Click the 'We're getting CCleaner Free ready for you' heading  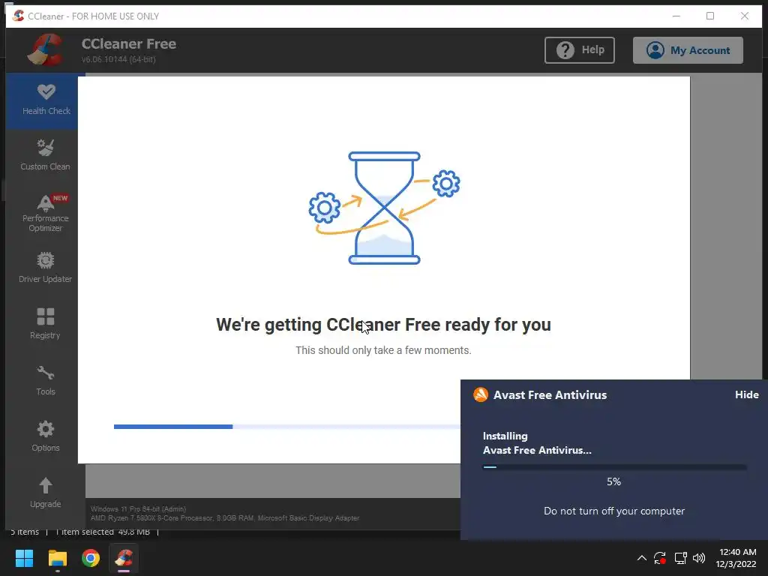point(383,325)
